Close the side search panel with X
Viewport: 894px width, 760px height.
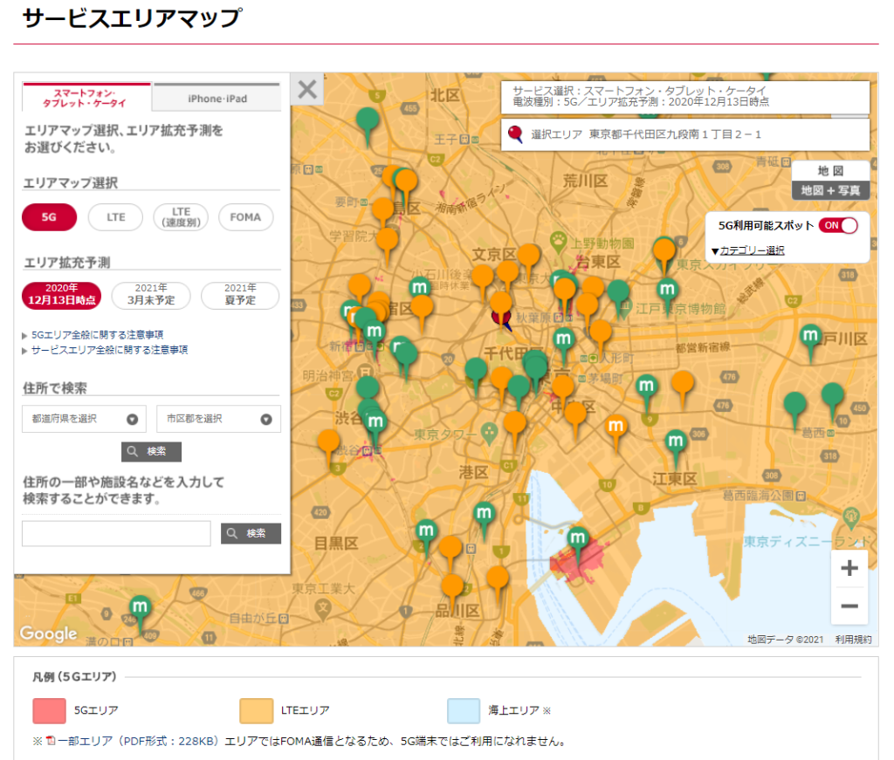coord(306,89)
